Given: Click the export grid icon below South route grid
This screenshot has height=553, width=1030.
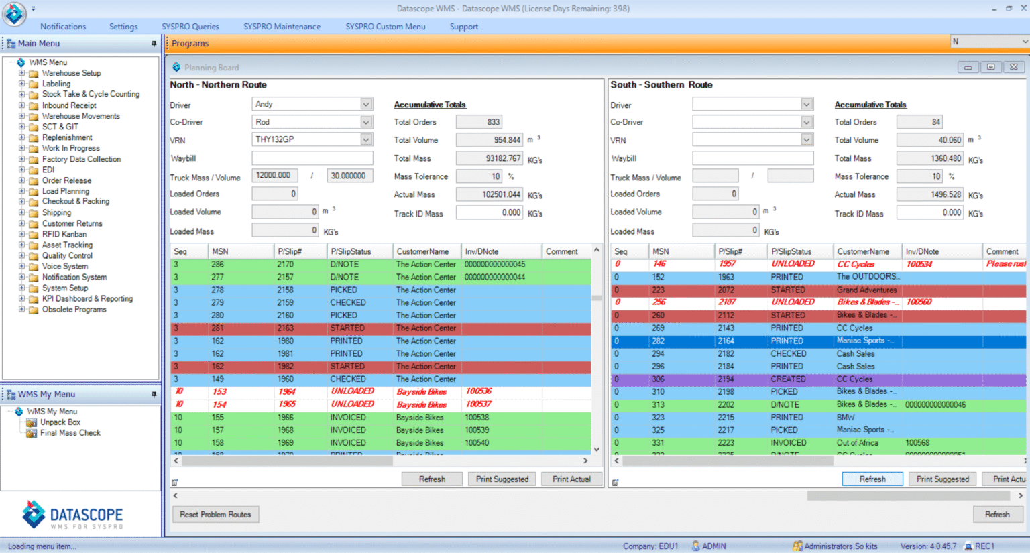Looking at the screenshot, I should coord(615,481).
